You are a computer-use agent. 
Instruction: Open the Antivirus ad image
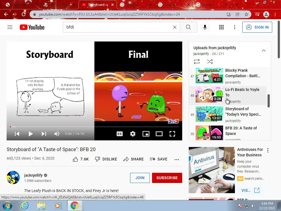(x=212, y=170)
